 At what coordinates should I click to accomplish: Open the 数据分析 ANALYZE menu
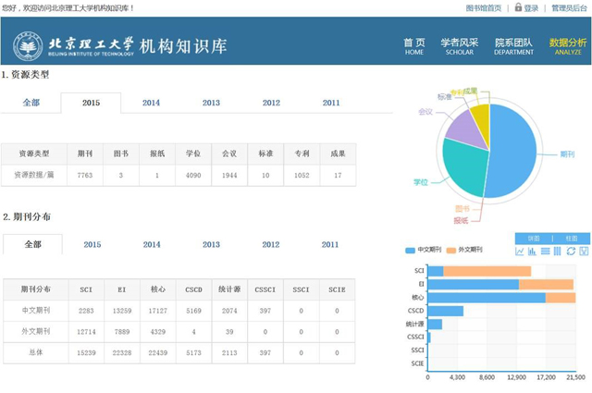coord(567,46)
